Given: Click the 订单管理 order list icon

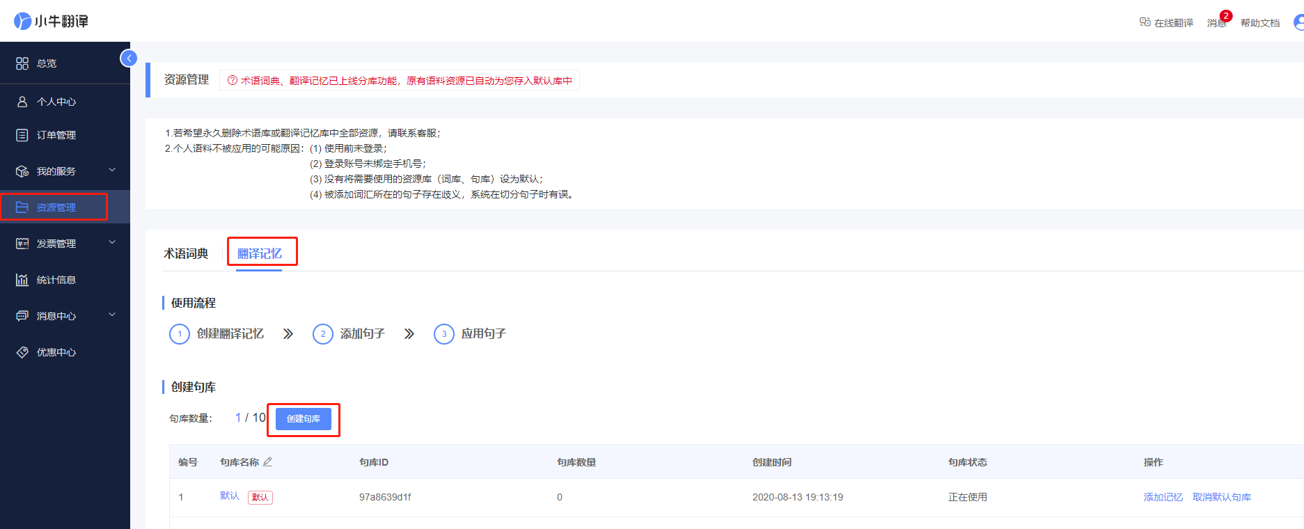Looking at the screenshot, I should (22, 135).
